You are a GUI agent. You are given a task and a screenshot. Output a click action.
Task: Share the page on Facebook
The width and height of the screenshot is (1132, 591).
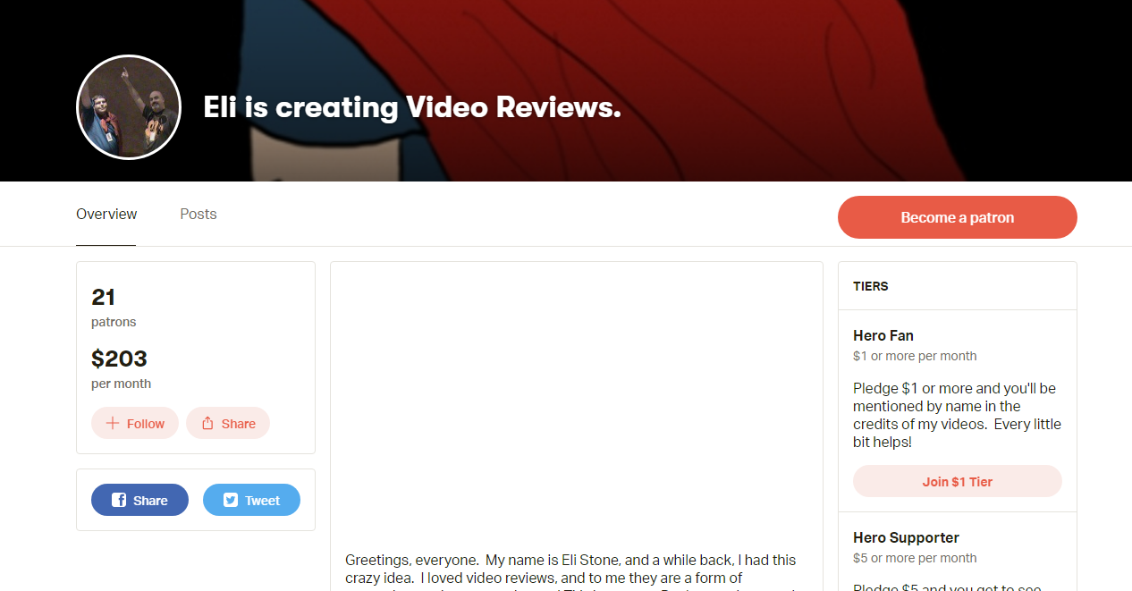139,501
